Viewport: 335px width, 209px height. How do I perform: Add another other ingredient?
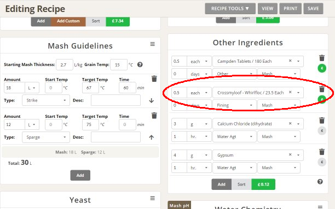coord(222,184)
